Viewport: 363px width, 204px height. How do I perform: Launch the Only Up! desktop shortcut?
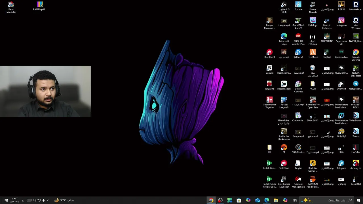coord(341,133)
